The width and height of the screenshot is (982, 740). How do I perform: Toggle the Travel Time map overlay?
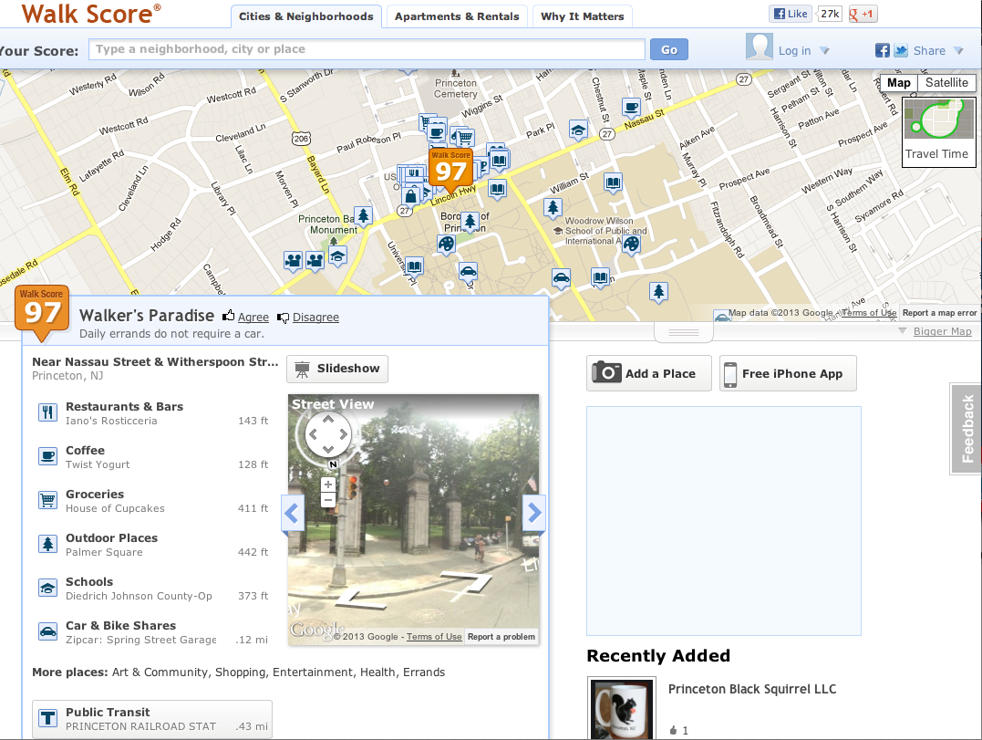[x=936, y=131]
